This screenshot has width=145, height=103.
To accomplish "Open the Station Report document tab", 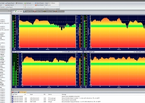I will click(x=38, y=11).
